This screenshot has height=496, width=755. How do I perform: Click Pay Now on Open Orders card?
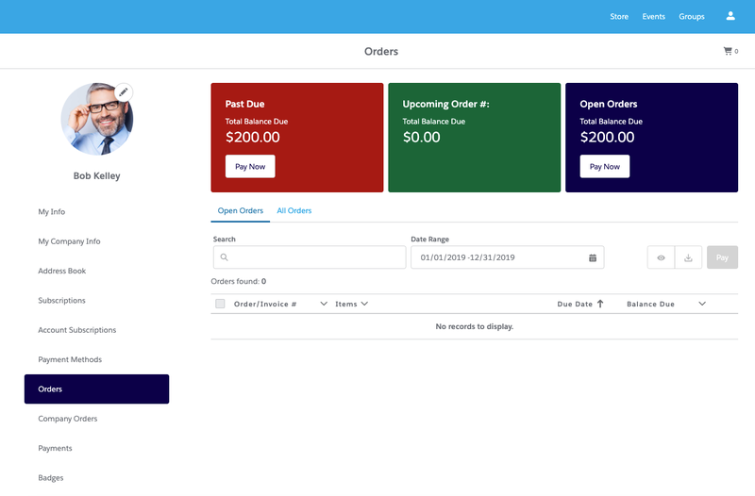(x=605, y=167)
